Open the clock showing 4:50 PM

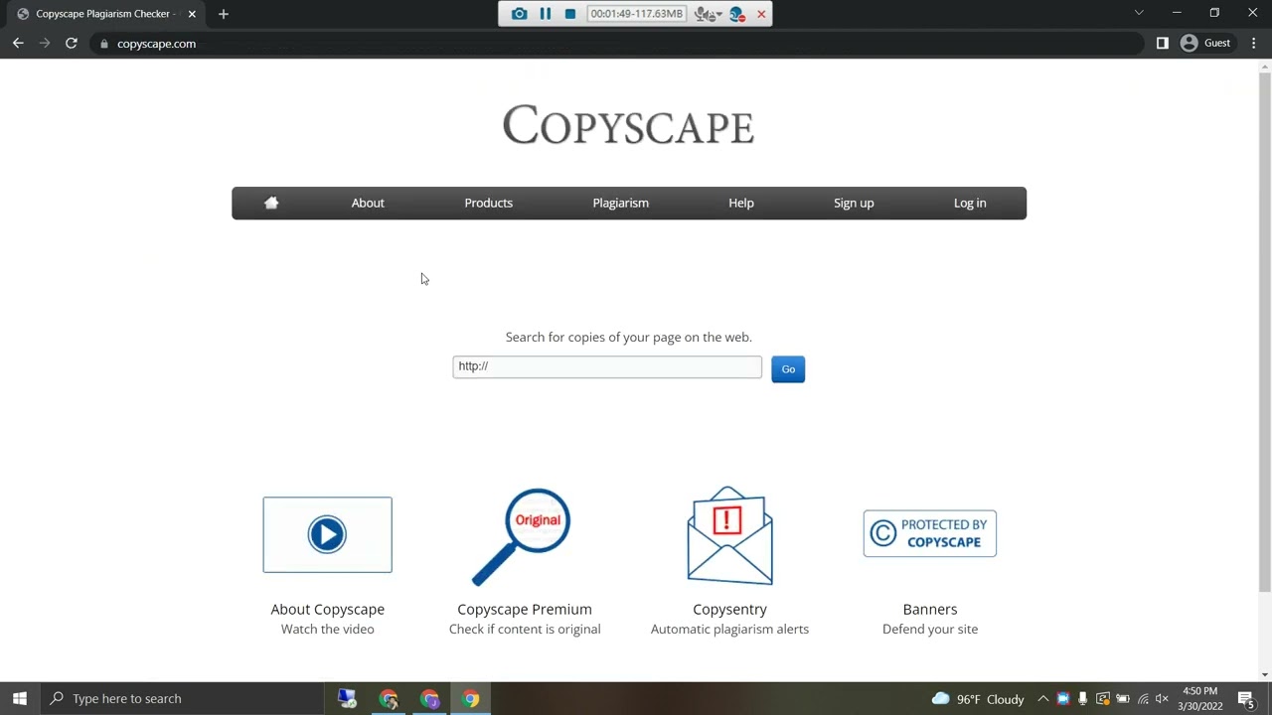click(x=1200, y=699)
